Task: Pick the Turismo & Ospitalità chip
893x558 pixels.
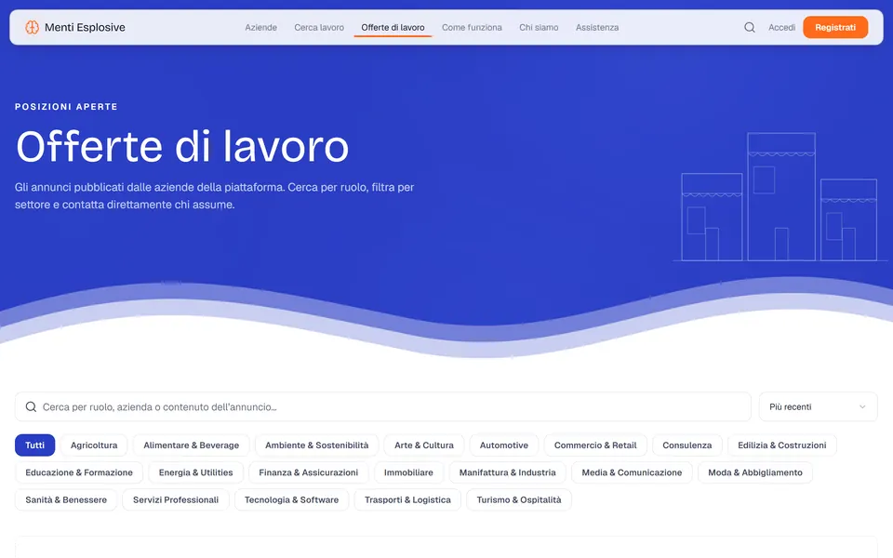Action: click(x=519, y=500)
